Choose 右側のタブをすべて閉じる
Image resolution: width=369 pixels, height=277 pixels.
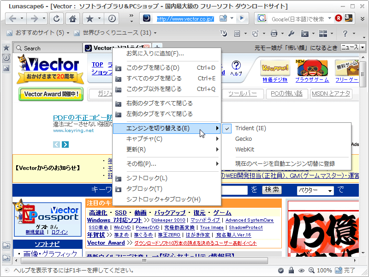167,103
